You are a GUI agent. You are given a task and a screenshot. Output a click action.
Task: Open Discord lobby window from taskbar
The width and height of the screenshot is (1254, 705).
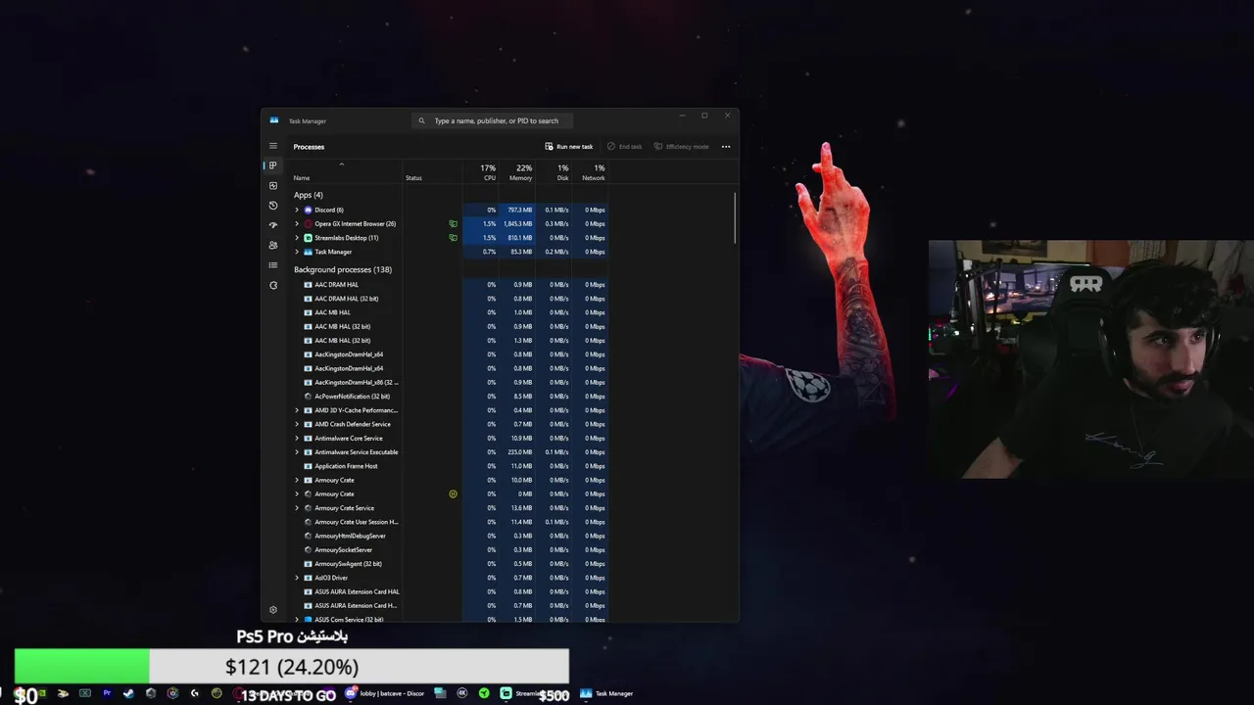pos(386,693)
